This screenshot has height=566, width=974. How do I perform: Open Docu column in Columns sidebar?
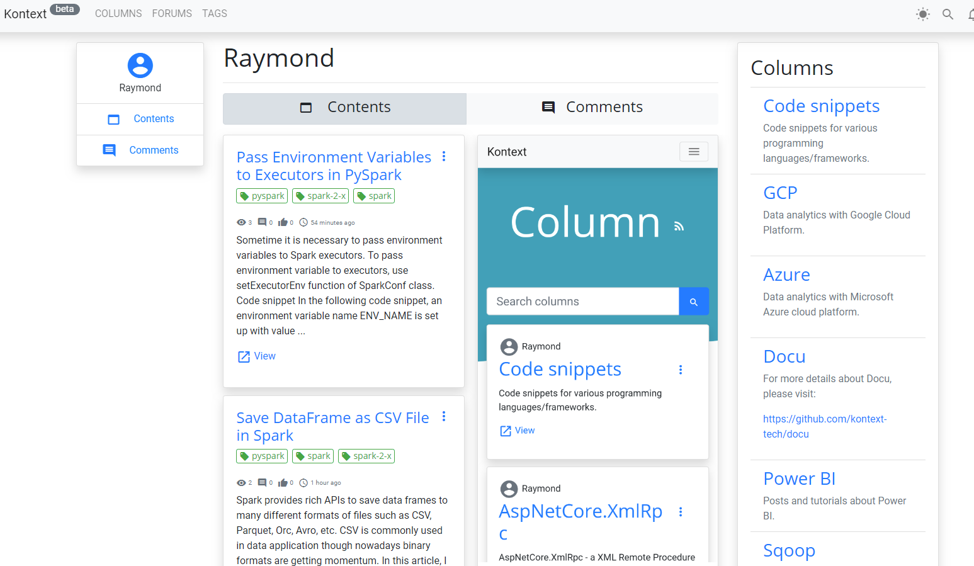pyautogui.click(x=784, y=356)
